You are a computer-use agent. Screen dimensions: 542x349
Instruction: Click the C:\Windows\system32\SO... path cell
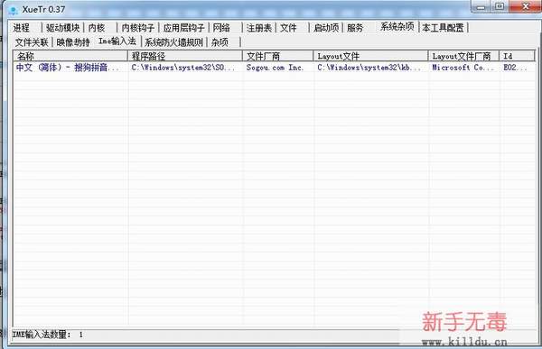[182, 68]
